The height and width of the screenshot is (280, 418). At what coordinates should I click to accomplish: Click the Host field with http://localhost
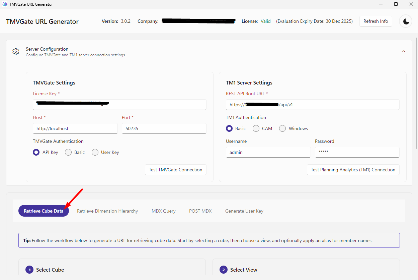tap(75, 128)
